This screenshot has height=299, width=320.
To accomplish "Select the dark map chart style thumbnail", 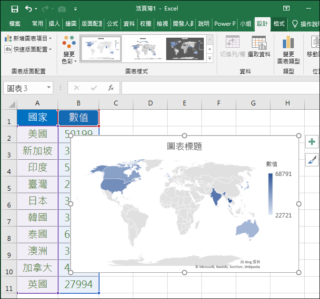I will point(185,48).
